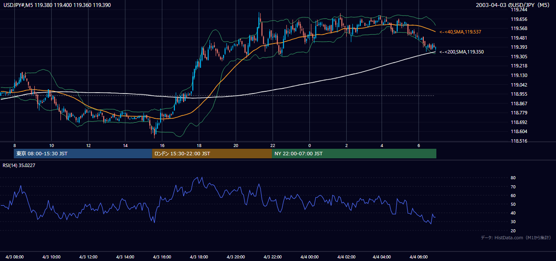Image resolution: width=556 pixels, height=261 pixels.
Task: Click the 4/3 10:00 date label
Action: [x=51, y=257]
